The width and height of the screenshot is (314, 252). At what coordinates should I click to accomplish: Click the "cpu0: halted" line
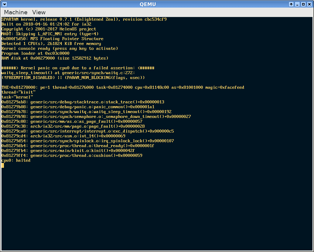(16, 160)
